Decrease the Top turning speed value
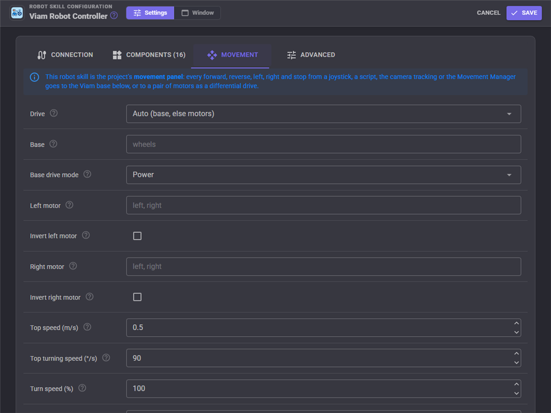551x413 pixels. pos(516,363)
